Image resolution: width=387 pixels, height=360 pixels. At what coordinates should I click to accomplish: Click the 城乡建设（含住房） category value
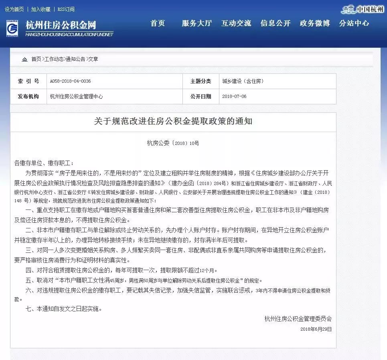click(x=243, y=81)
